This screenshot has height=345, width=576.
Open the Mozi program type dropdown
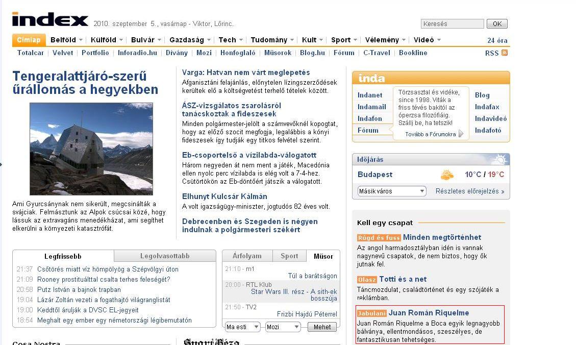tap(283, 327)
